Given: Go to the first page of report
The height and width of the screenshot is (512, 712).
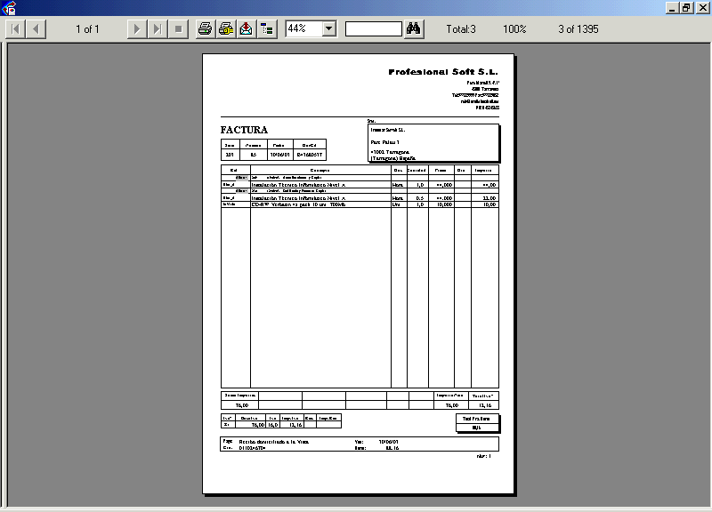Looking at the screenshot, I should [16, 29].
